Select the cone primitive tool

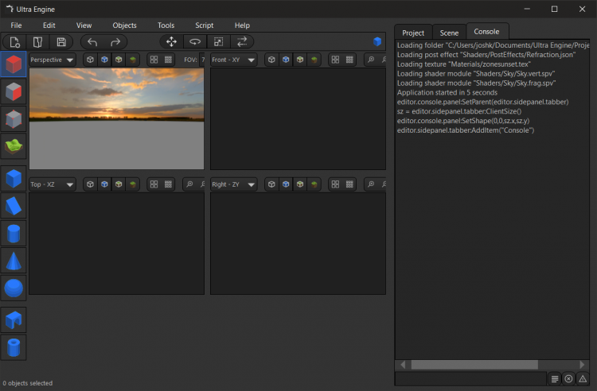click(14, 261)
